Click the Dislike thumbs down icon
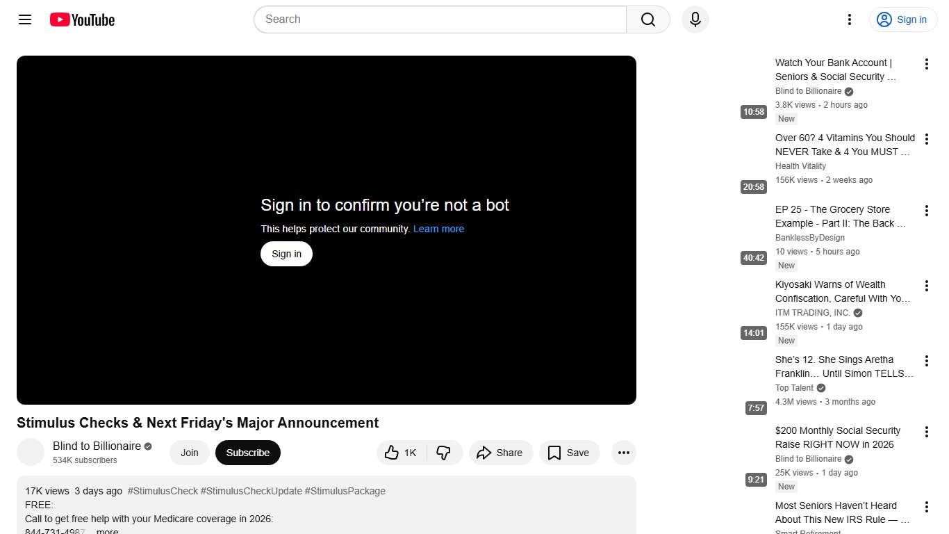Screen dimensions: 949x534 click(x=444, y=453)
